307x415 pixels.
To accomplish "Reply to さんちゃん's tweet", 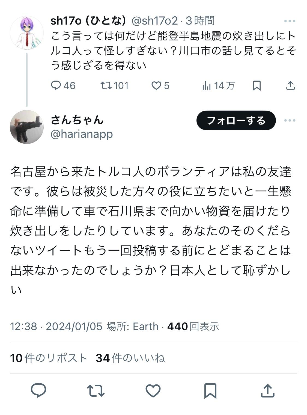I will pos(38,390).
